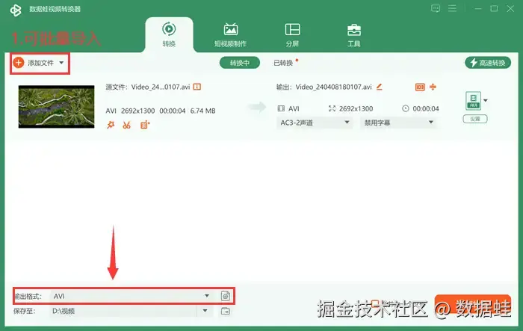Open feedback message icon in title bar

point(436,8)
